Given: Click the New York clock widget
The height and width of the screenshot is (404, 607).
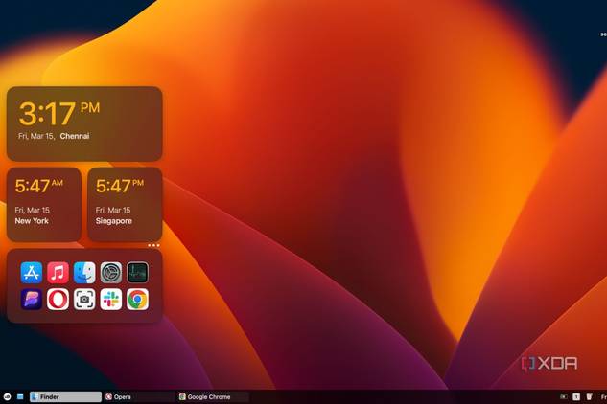Looking at the screenshot, I should pos(44,205).
